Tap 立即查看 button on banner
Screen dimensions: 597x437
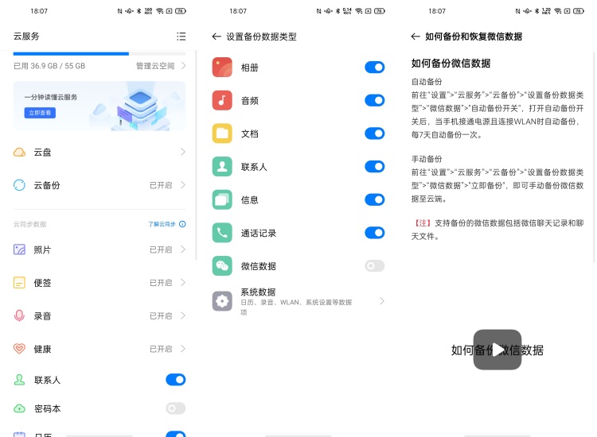point(40,113)
